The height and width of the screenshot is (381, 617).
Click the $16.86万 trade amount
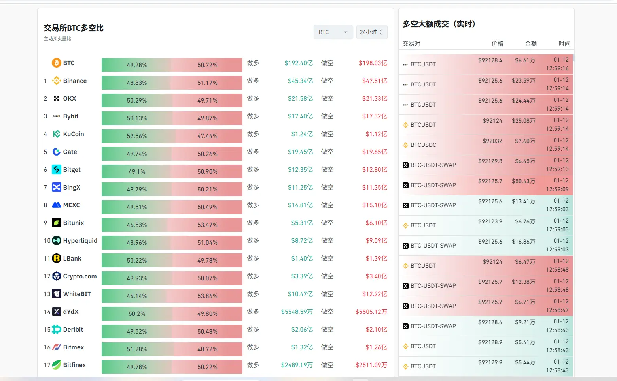click(x=524, y=242)
